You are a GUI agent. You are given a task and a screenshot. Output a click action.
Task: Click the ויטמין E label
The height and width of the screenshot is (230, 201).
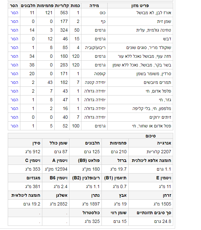point(164,178)
